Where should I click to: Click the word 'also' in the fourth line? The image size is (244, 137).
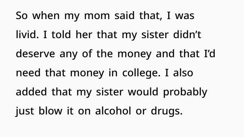coord(183,73)
